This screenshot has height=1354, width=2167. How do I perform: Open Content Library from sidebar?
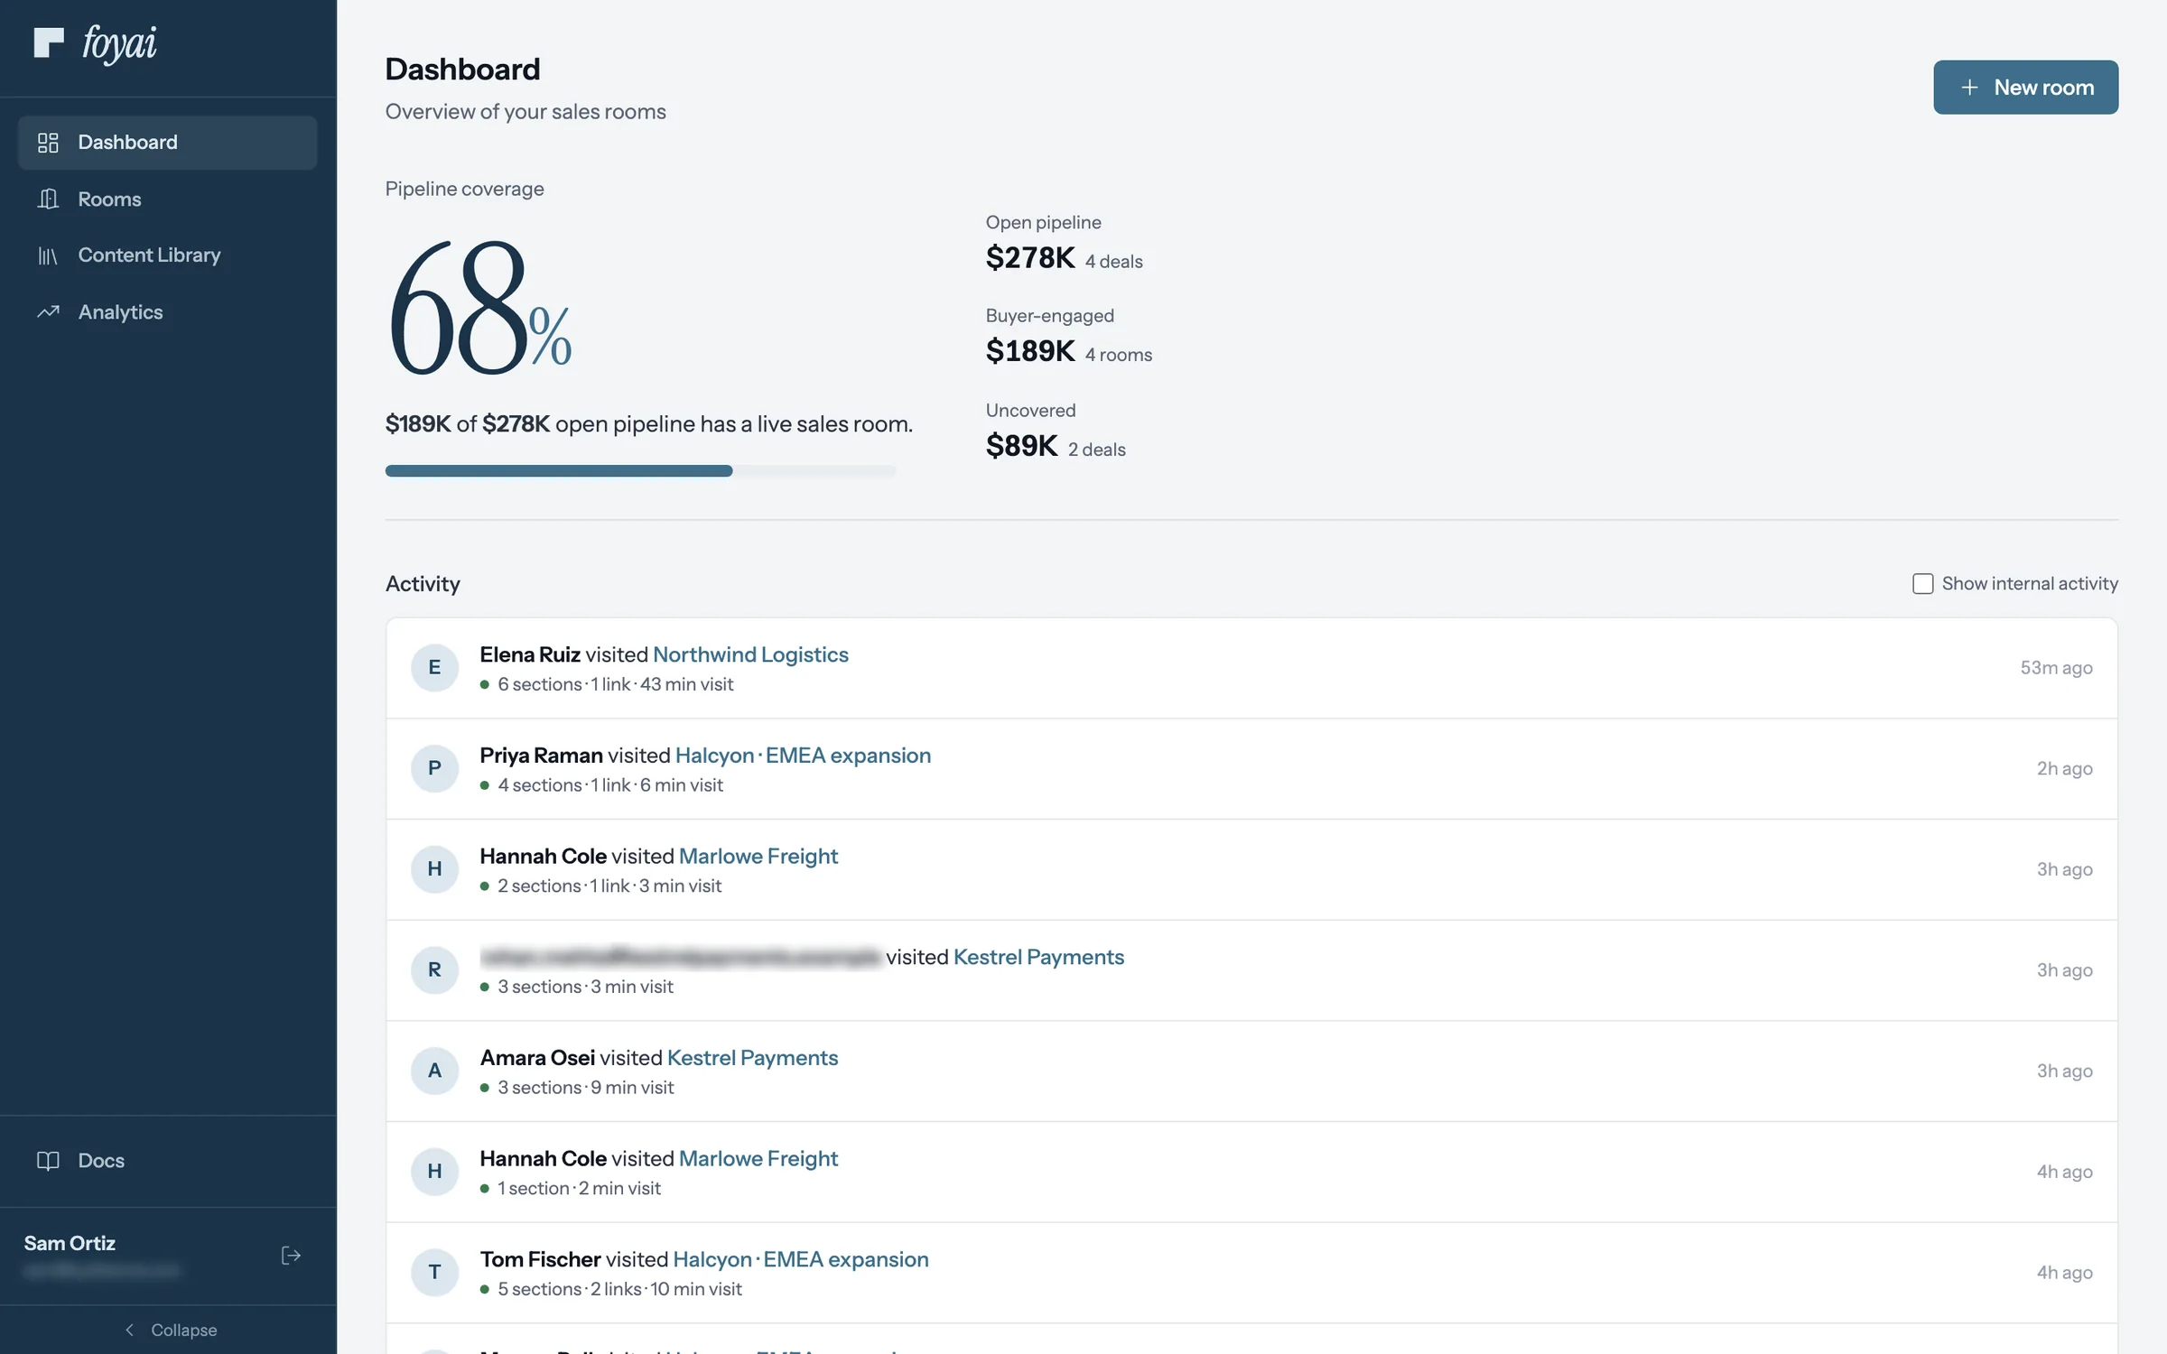[x=168, y=255]
